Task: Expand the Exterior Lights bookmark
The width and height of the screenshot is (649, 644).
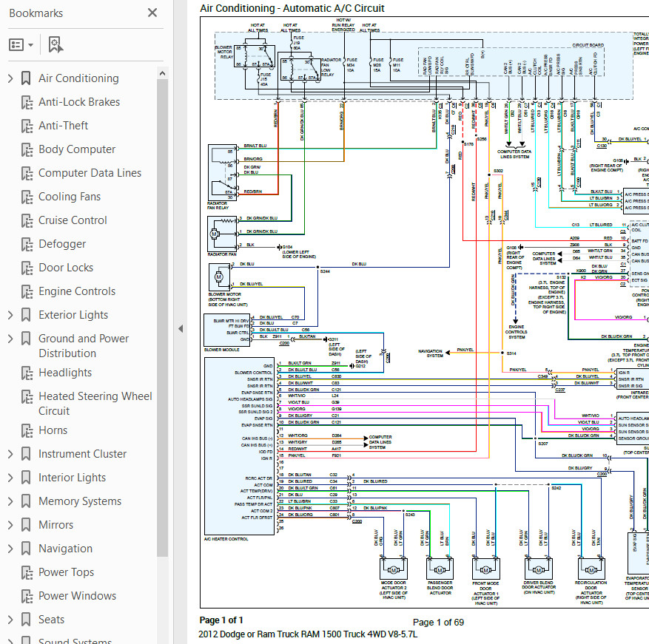Action: (x=11, y=315)
